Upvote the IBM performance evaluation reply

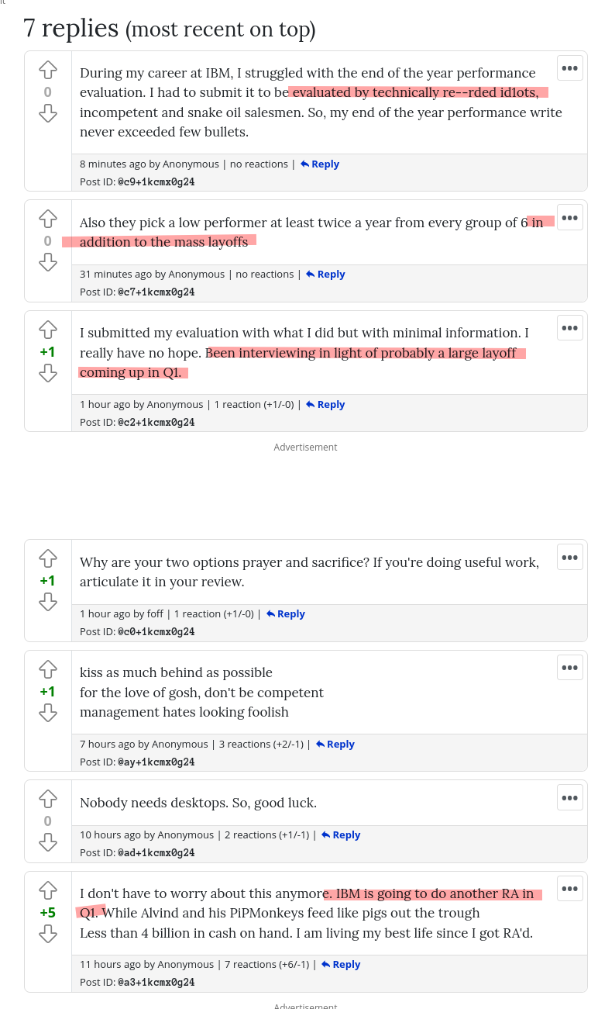click(x=48, y=70)
